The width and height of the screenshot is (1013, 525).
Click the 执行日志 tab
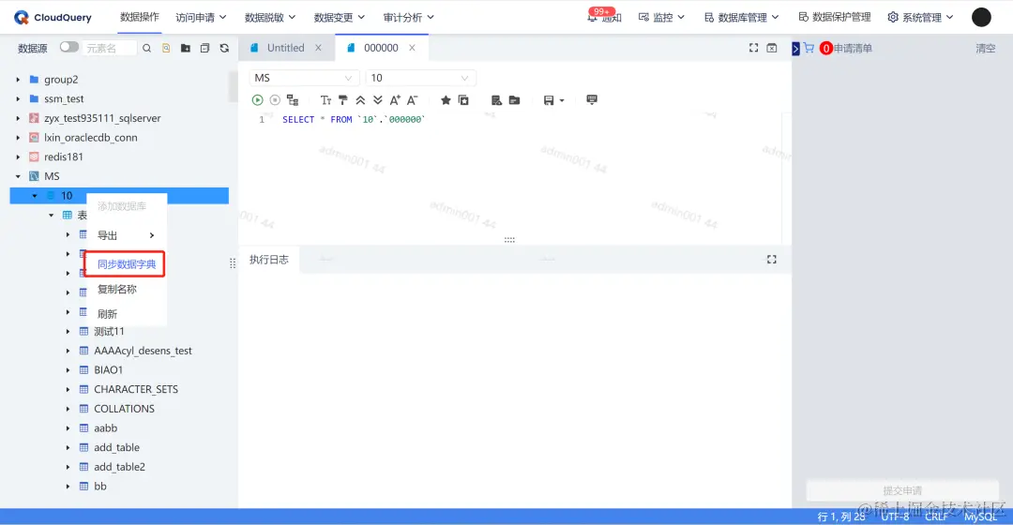point(269,260)
